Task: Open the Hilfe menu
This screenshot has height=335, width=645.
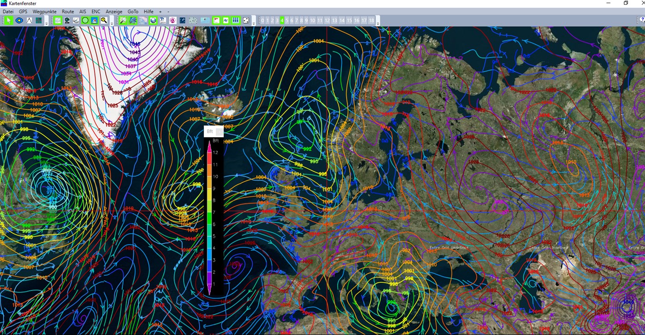Action: pos(148,11)
